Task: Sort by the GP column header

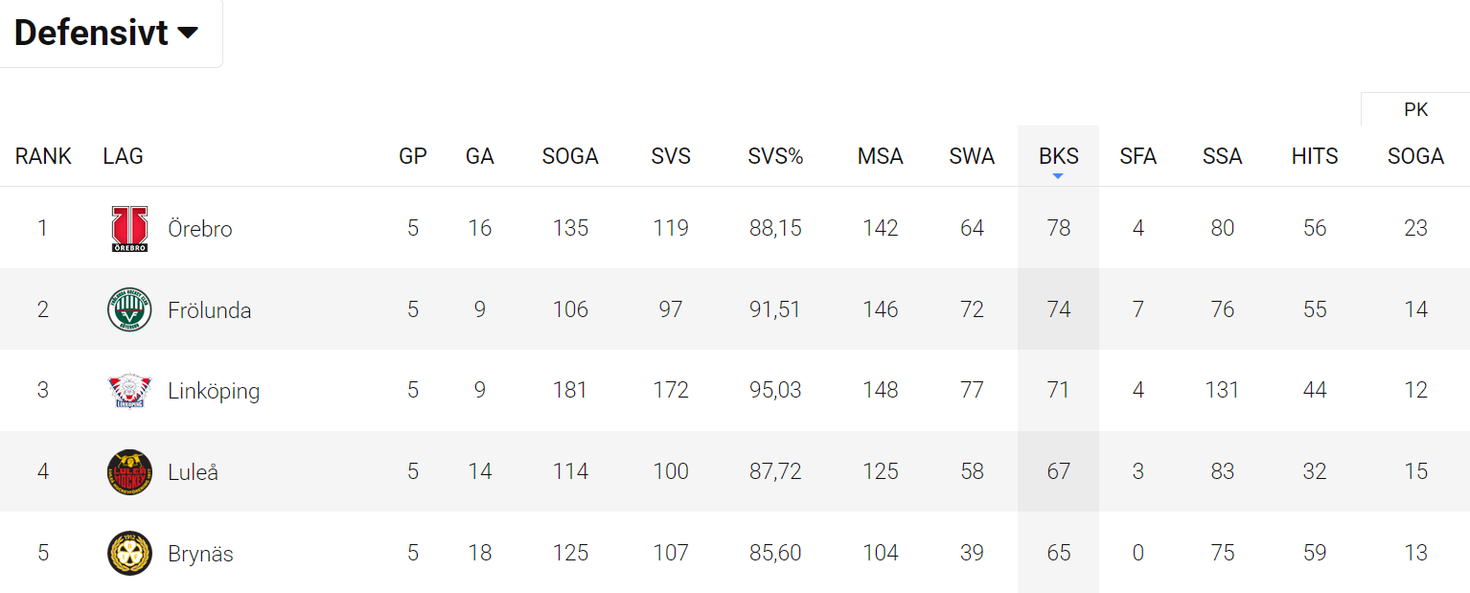Action: coord(413,156)
